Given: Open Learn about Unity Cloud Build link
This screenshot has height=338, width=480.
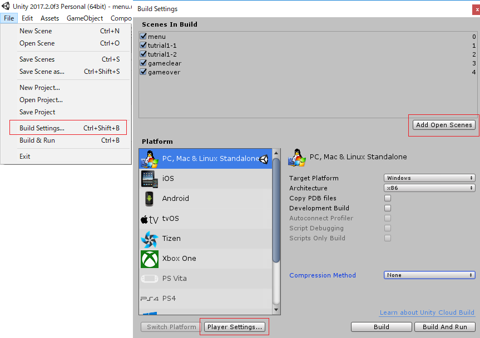Looking at the screenshot, I should [427, 312].
